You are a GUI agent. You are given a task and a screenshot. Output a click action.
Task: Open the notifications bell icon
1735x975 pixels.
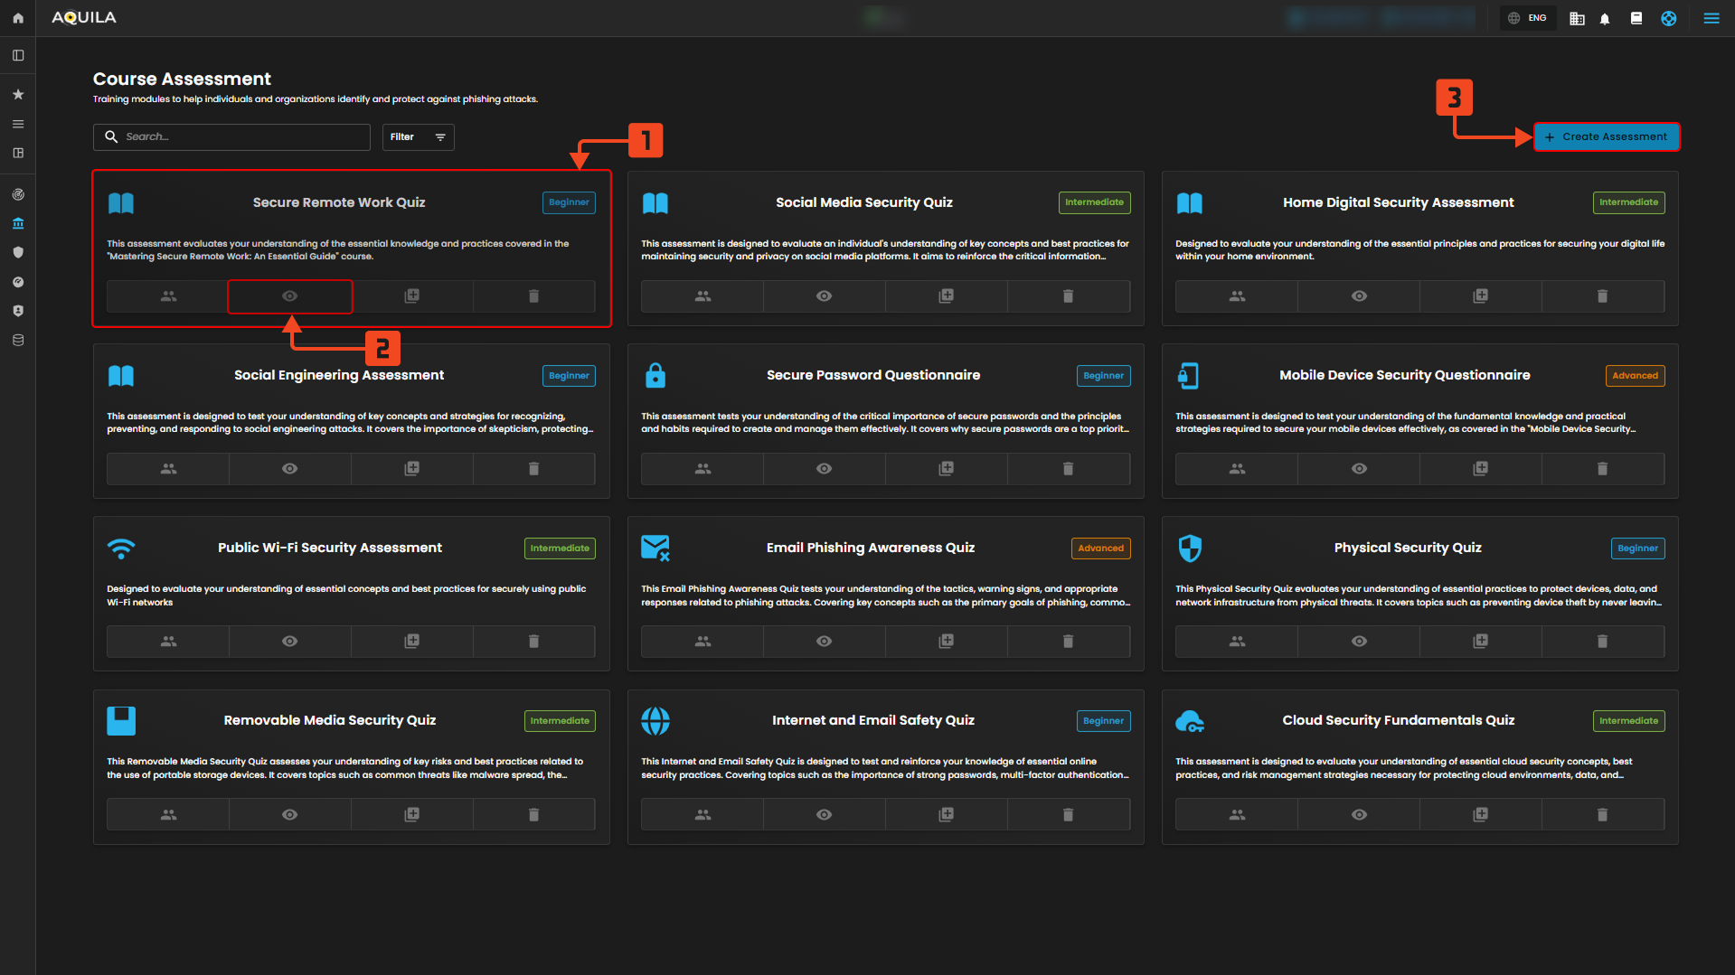[1605, 18]
